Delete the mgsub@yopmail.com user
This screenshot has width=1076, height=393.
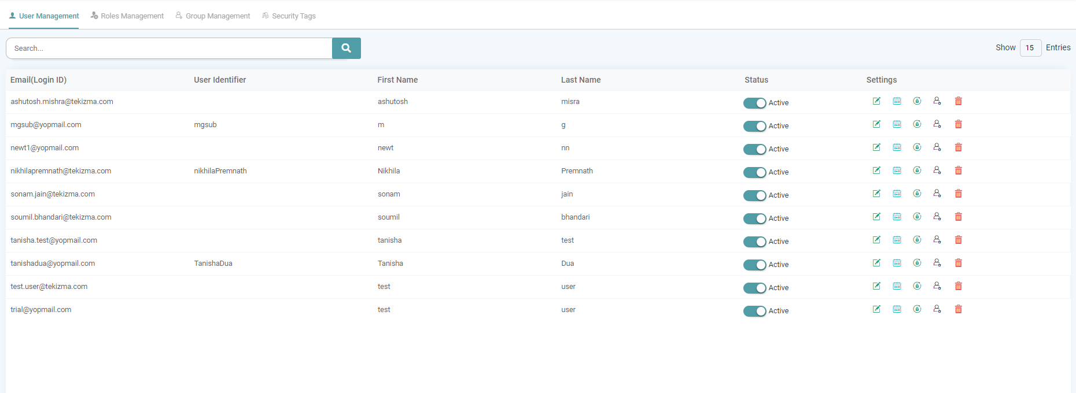click(958, 124)
